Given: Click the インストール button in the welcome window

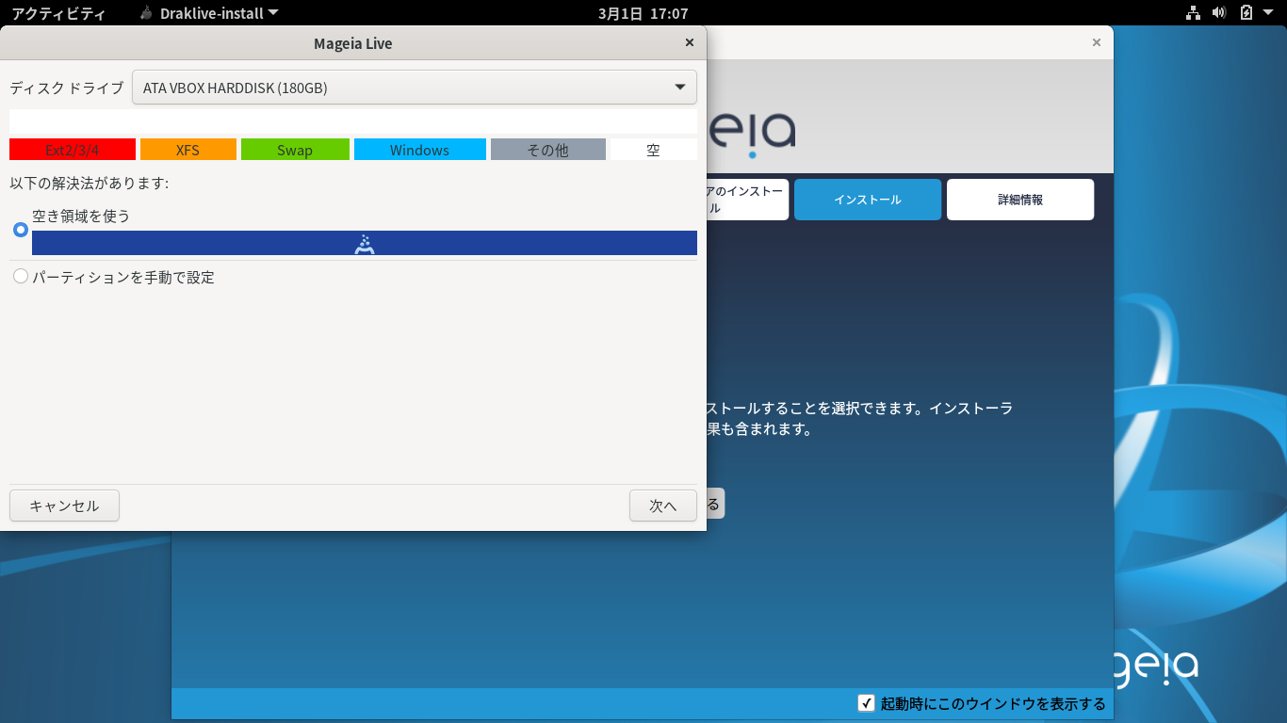Looking at the screenshot, I should (868, 200).
